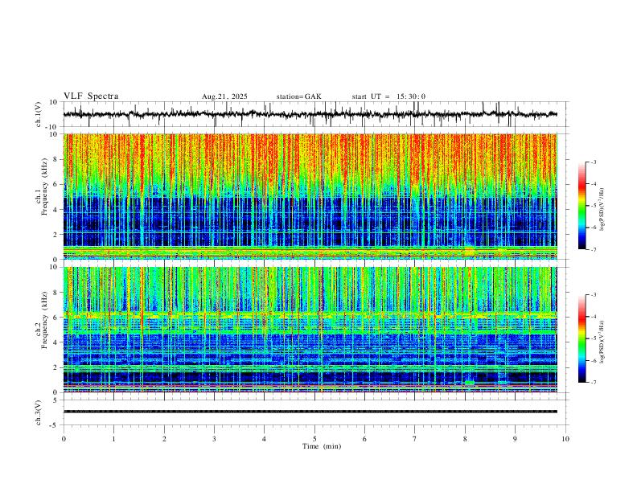
Task: Click the "8" tick on the time axis
Action: (x=465, y=439)
